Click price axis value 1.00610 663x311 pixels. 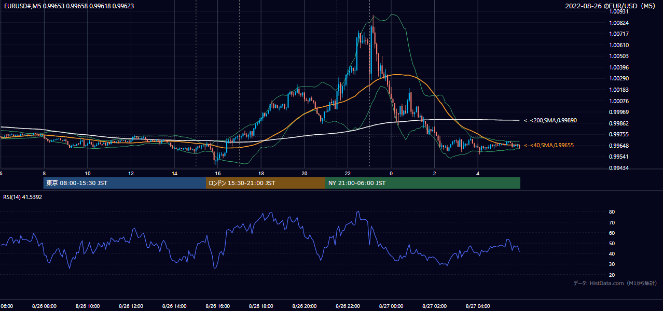point(619,45)
